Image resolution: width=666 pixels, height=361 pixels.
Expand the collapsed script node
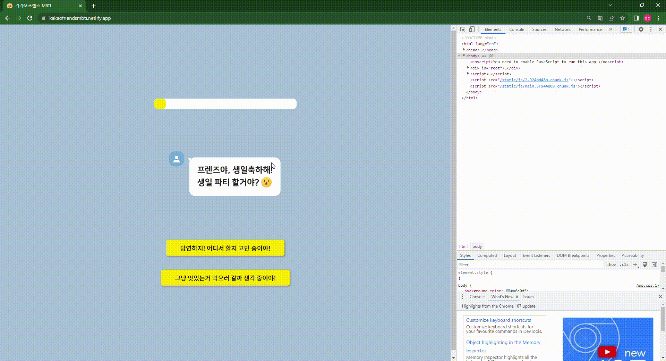[x=468, y=74]
